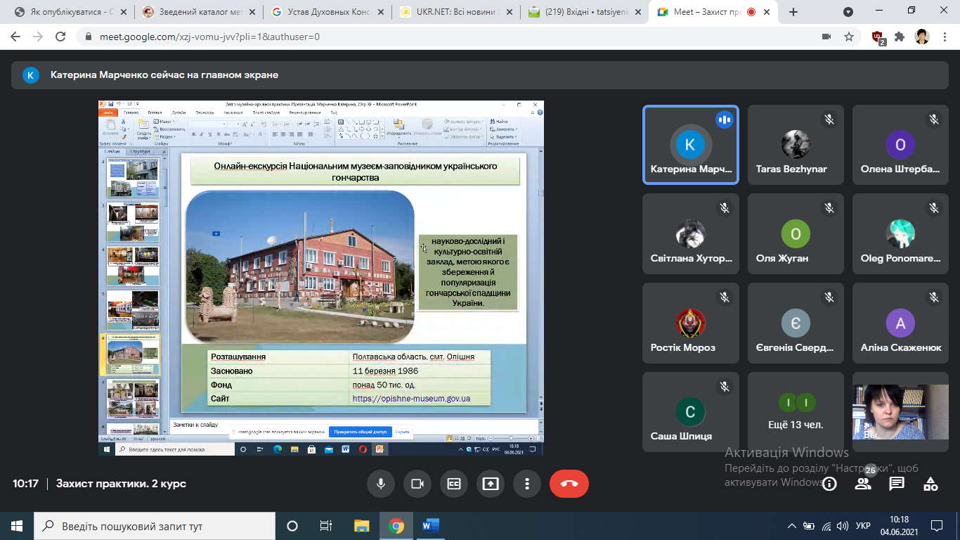Open the chat panel with everyone

pos(897,484)
